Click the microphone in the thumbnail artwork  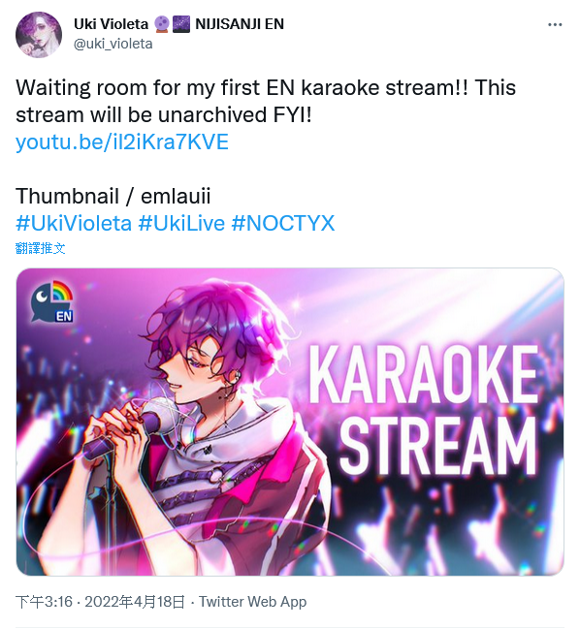pyautogui.click(x=154, y=418)
